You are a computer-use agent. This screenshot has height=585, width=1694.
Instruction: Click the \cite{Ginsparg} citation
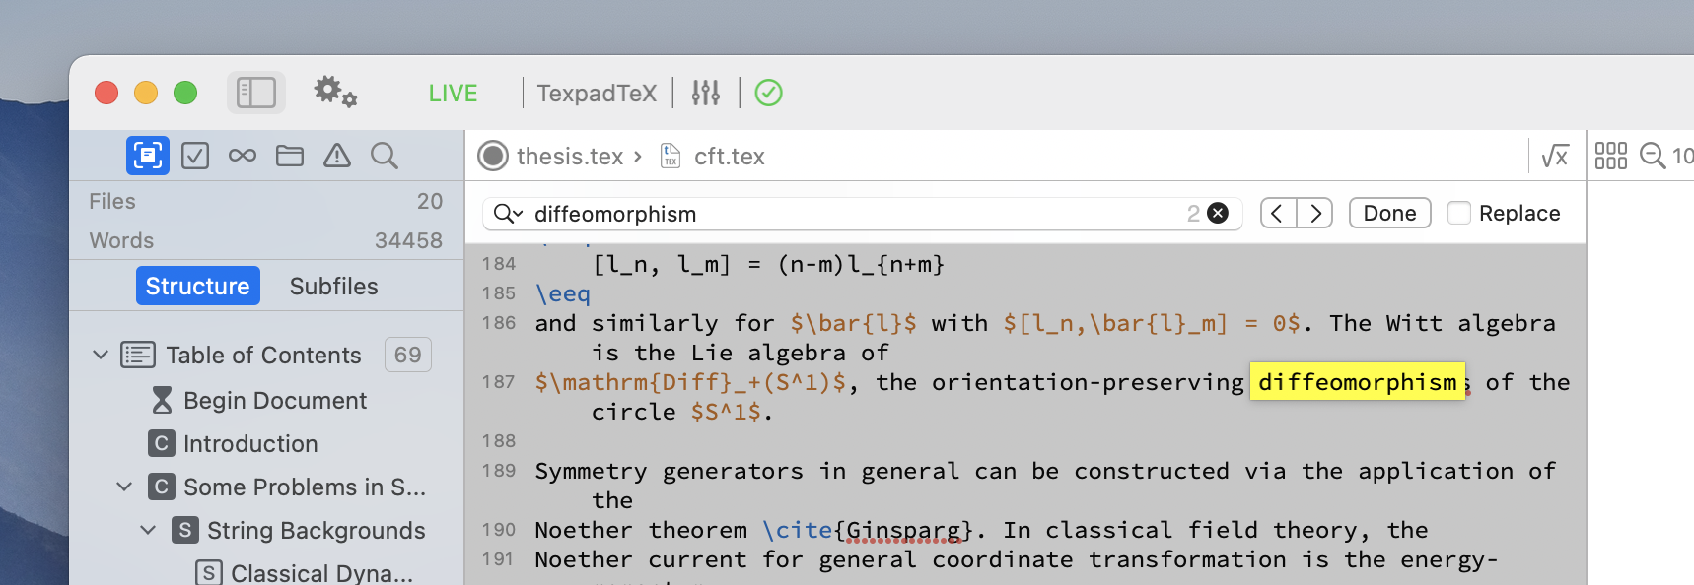pyautogui.click(x=868, y=530)
